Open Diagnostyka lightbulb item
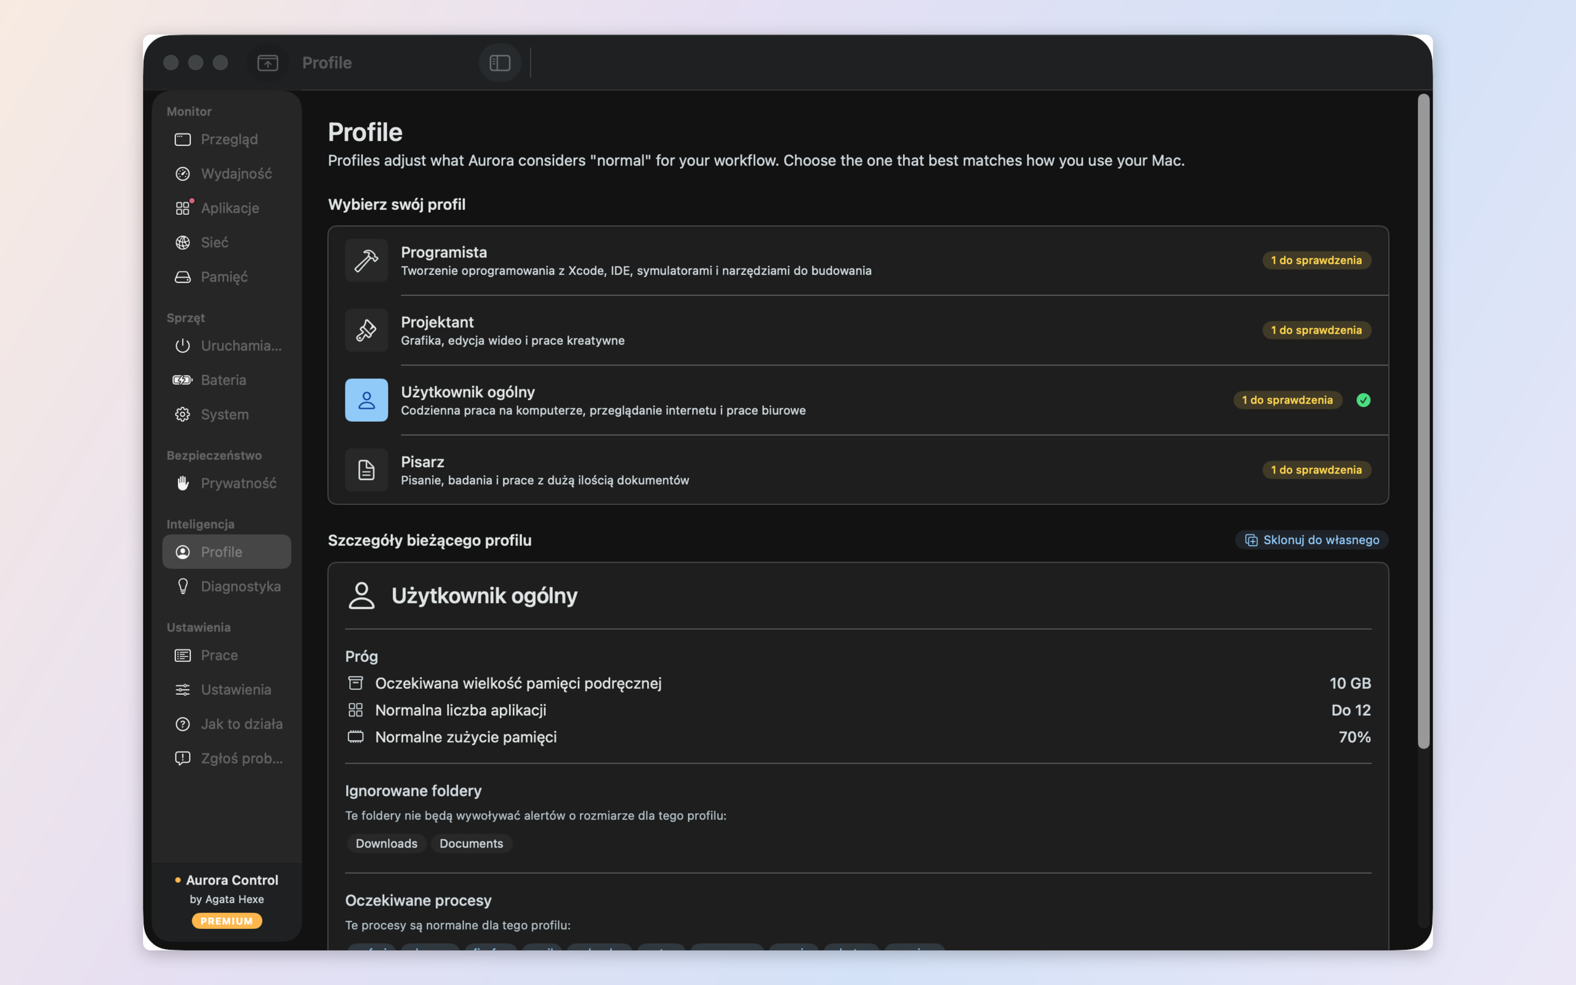Viewport: 1576px width, 985px height. (x=227, y=586)
